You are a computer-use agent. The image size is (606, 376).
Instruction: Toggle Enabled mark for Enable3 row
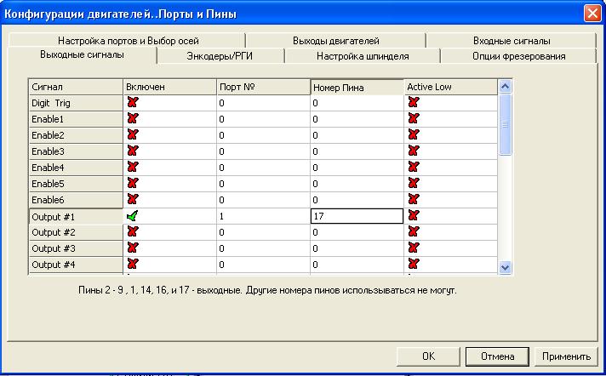(x=133, y=151)
